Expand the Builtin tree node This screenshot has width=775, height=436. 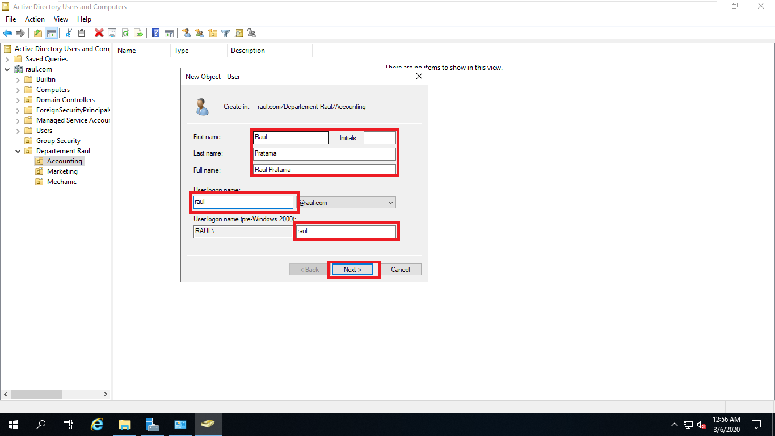(18, 79)
